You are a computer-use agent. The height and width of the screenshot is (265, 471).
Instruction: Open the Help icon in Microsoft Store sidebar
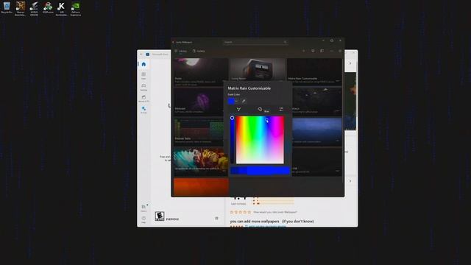[144, 219]
